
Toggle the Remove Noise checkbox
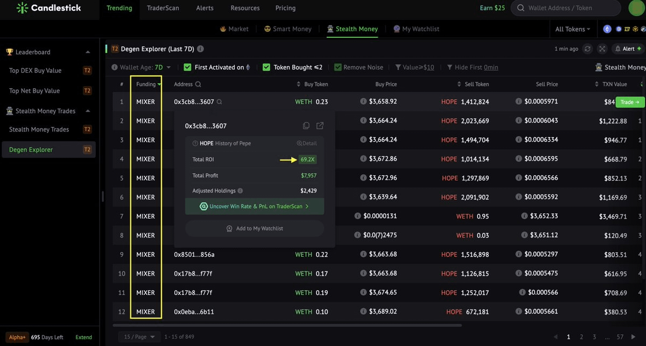coord(338,67)
